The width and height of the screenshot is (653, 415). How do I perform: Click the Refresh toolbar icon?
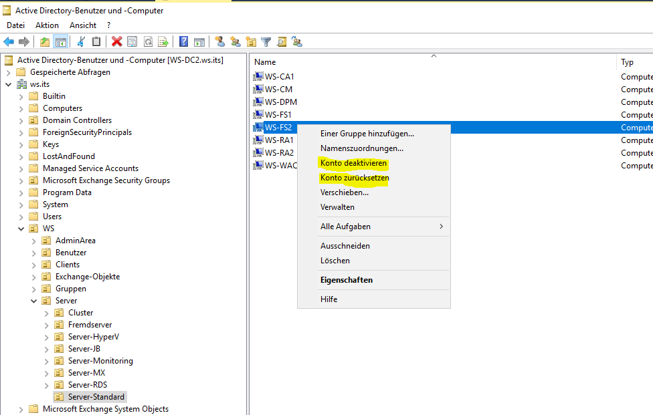[148, 41]
